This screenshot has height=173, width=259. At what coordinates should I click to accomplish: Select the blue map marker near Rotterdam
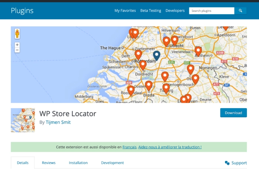pyautogui.click(x=157, y=56)
